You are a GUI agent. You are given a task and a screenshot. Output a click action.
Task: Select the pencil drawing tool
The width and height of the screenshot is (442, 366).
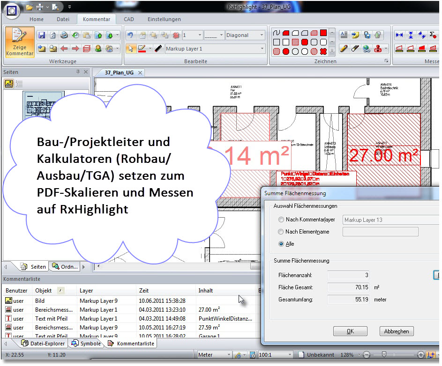click(x=344, y=49)
